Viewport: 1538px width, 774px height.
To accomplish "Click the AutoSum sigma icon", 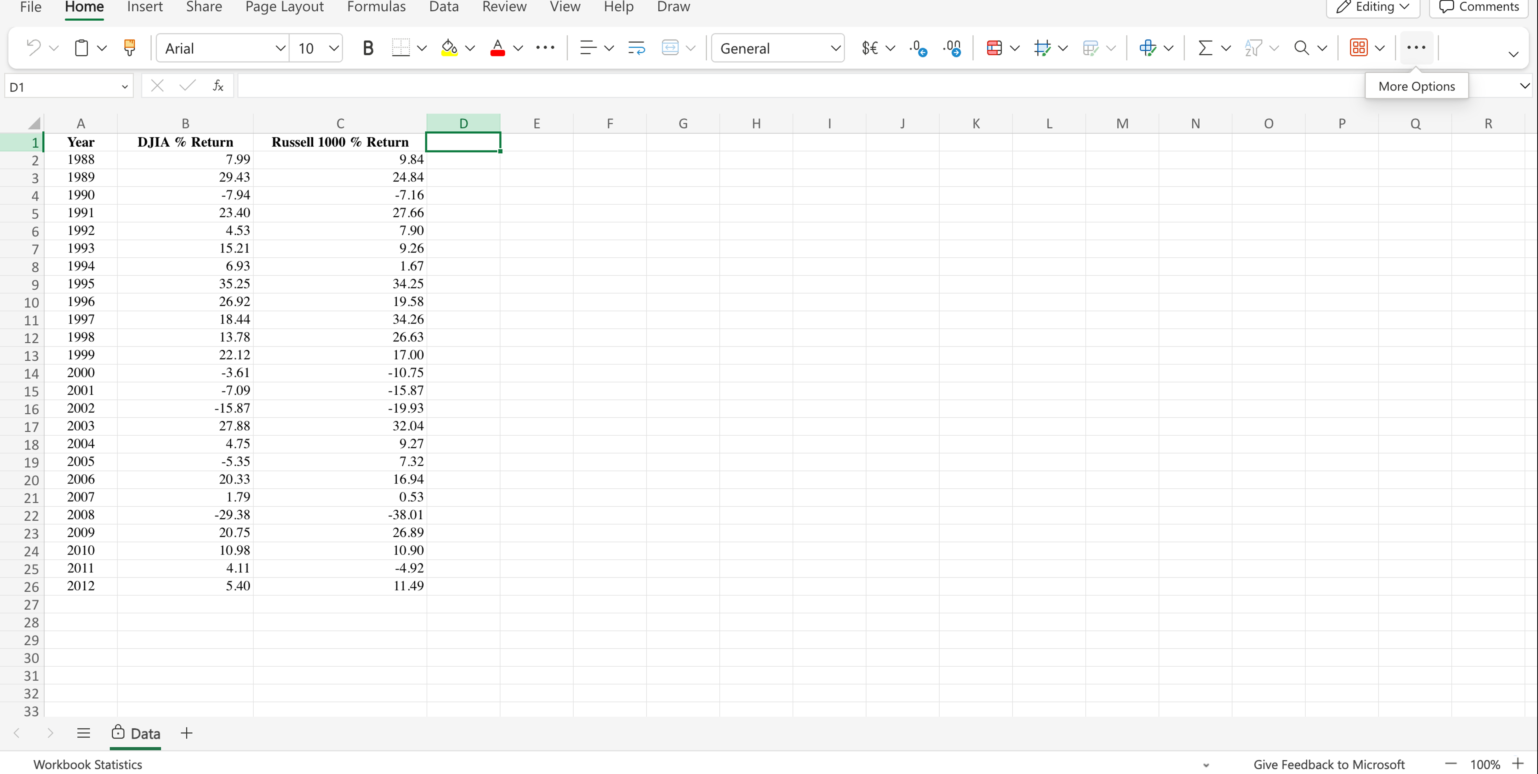I will pos(1205,48).
